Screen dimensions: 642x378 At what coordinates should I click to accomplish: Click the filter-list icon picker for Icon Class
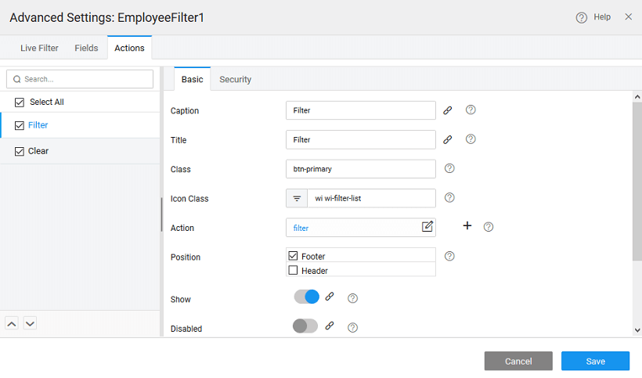(297, 199)
